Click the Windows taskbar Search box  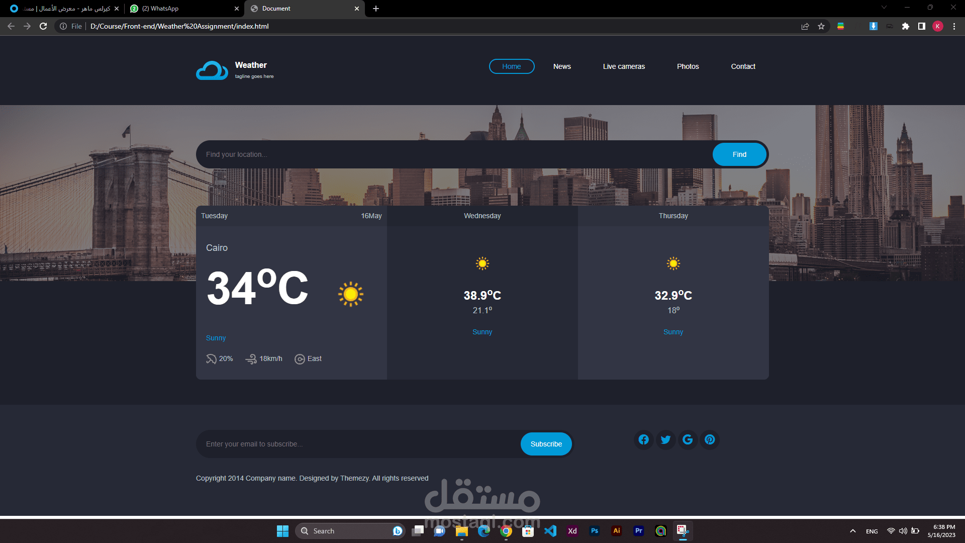click(x=350, y=531)
